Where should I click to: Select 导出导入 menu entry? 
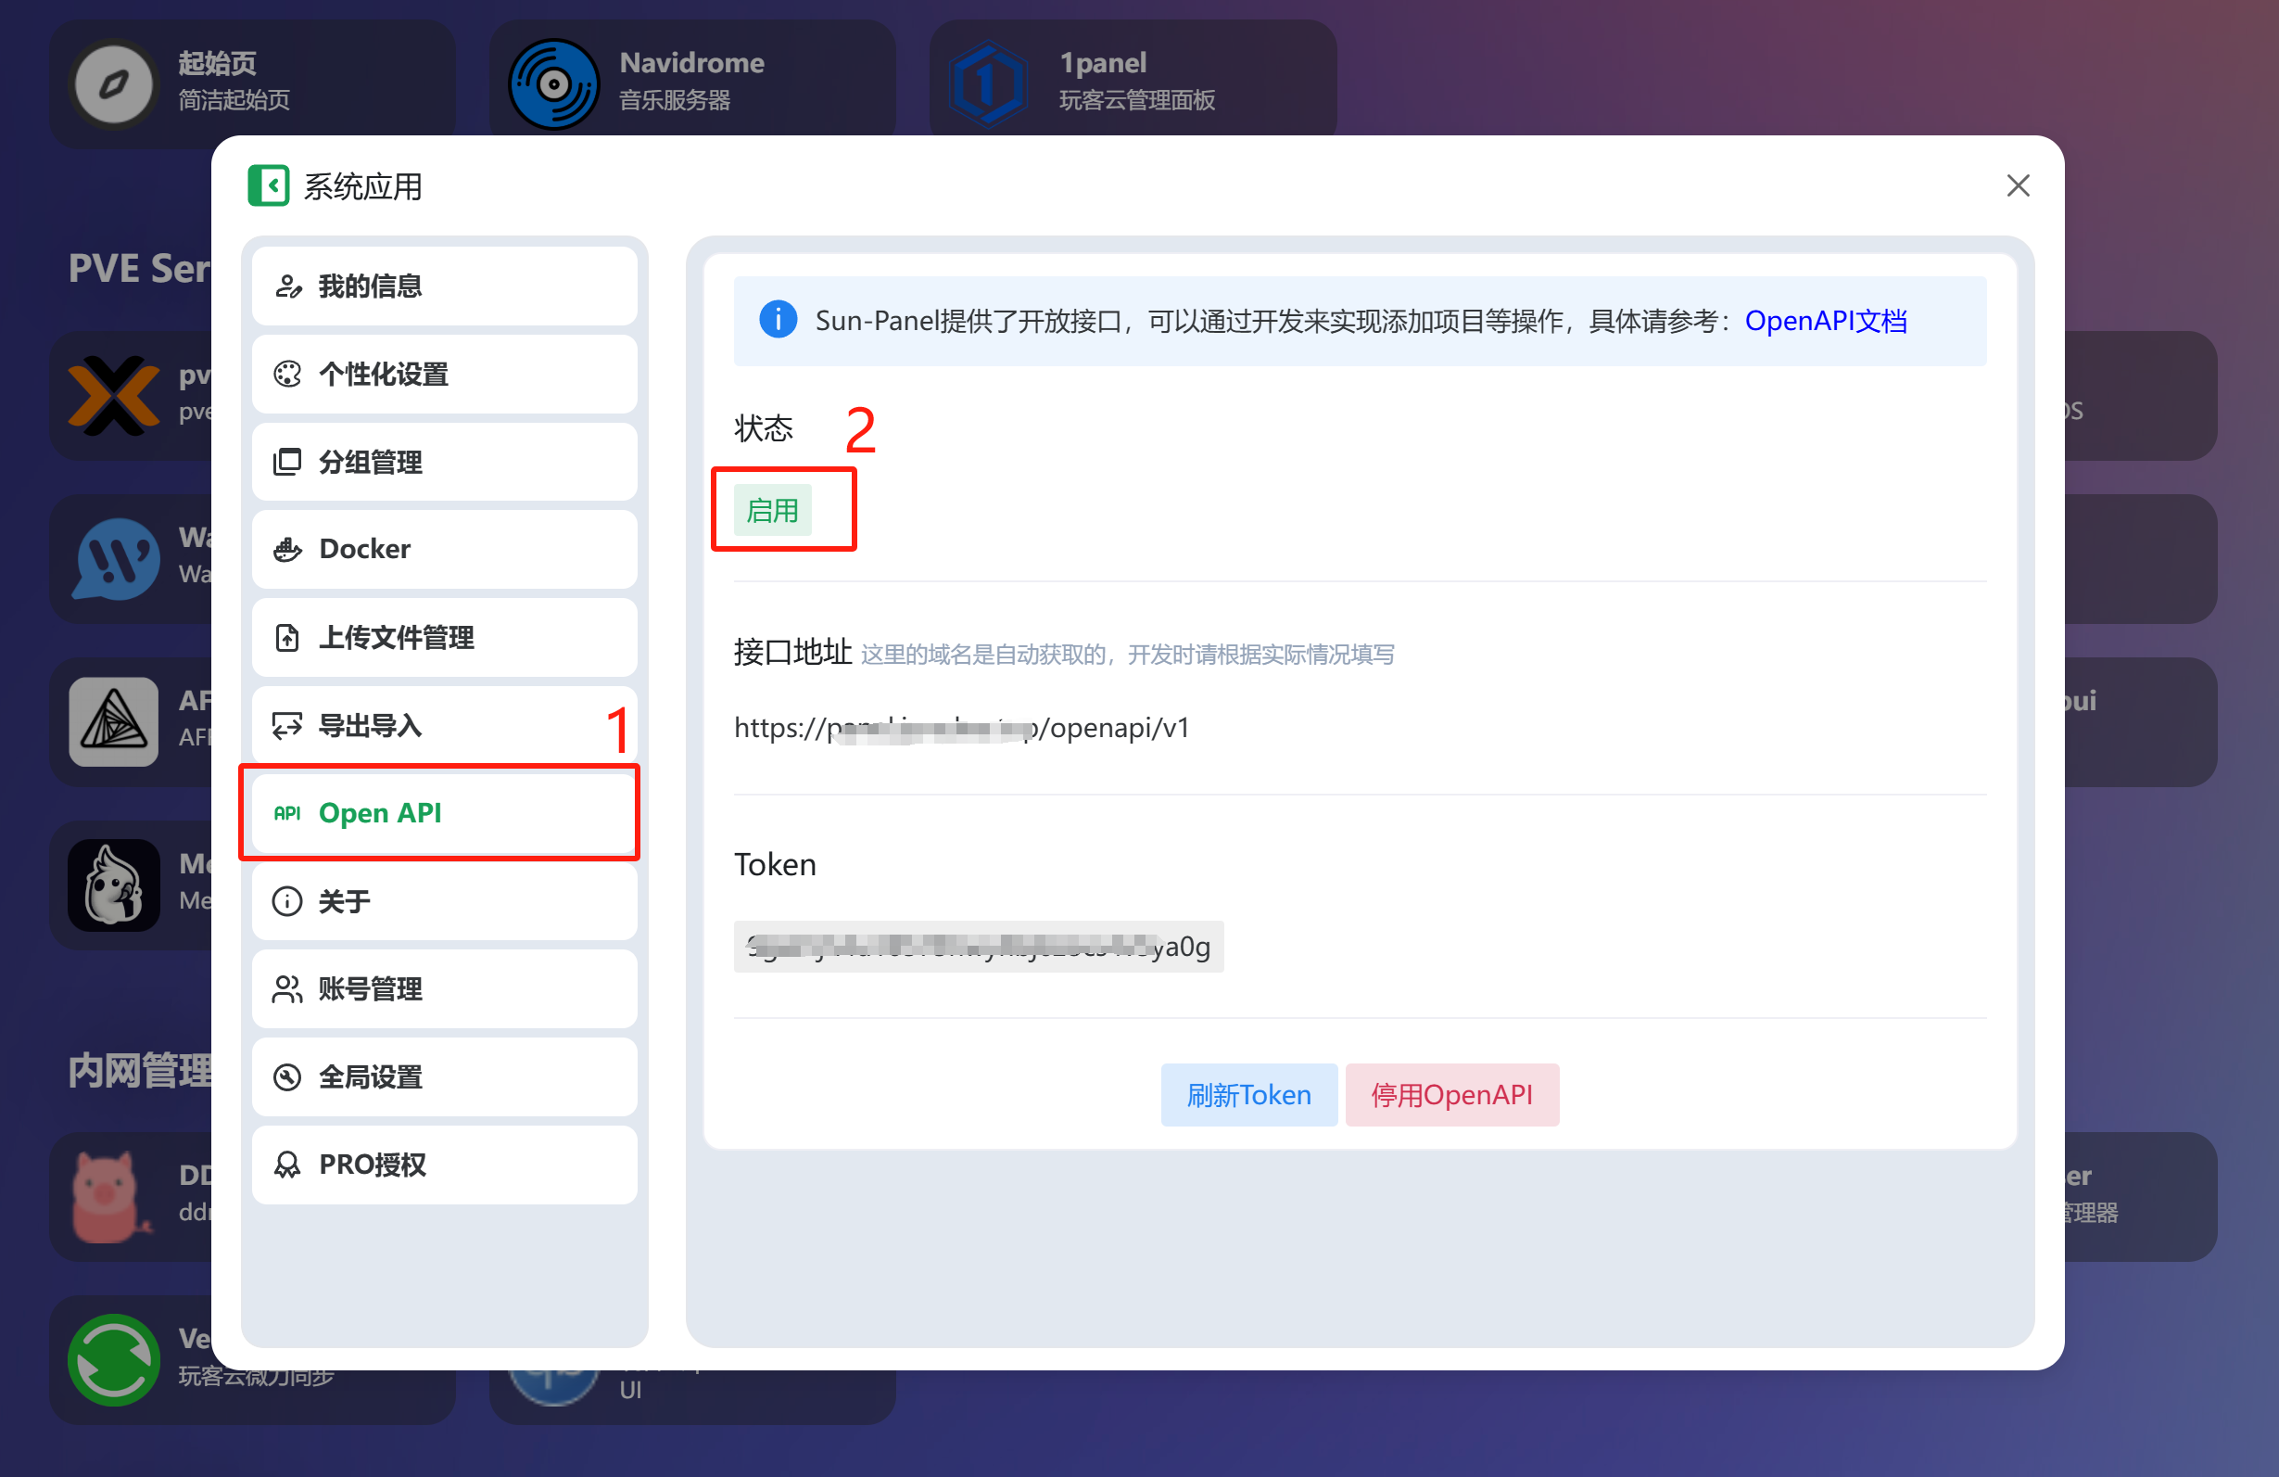pyautogui.click(x=444, y=725)
